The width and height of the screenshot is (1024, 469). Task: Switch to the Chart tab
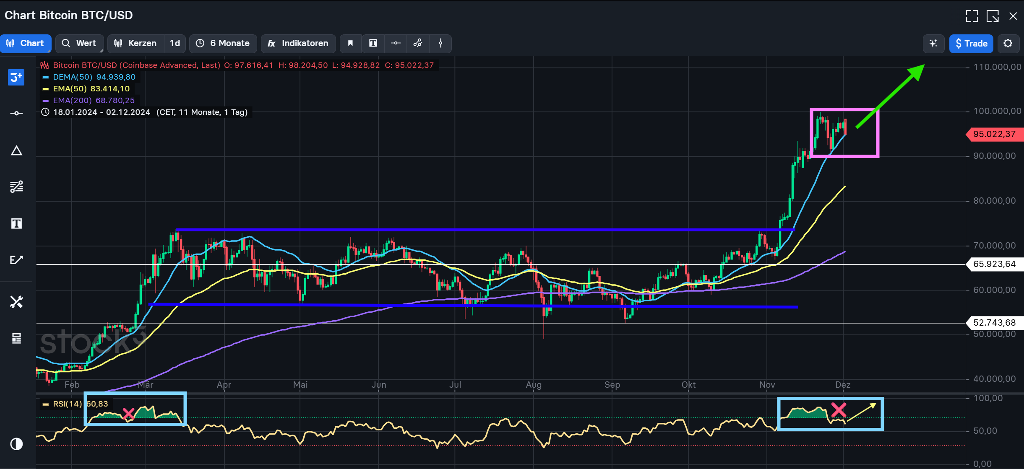(x=26, y=44)
